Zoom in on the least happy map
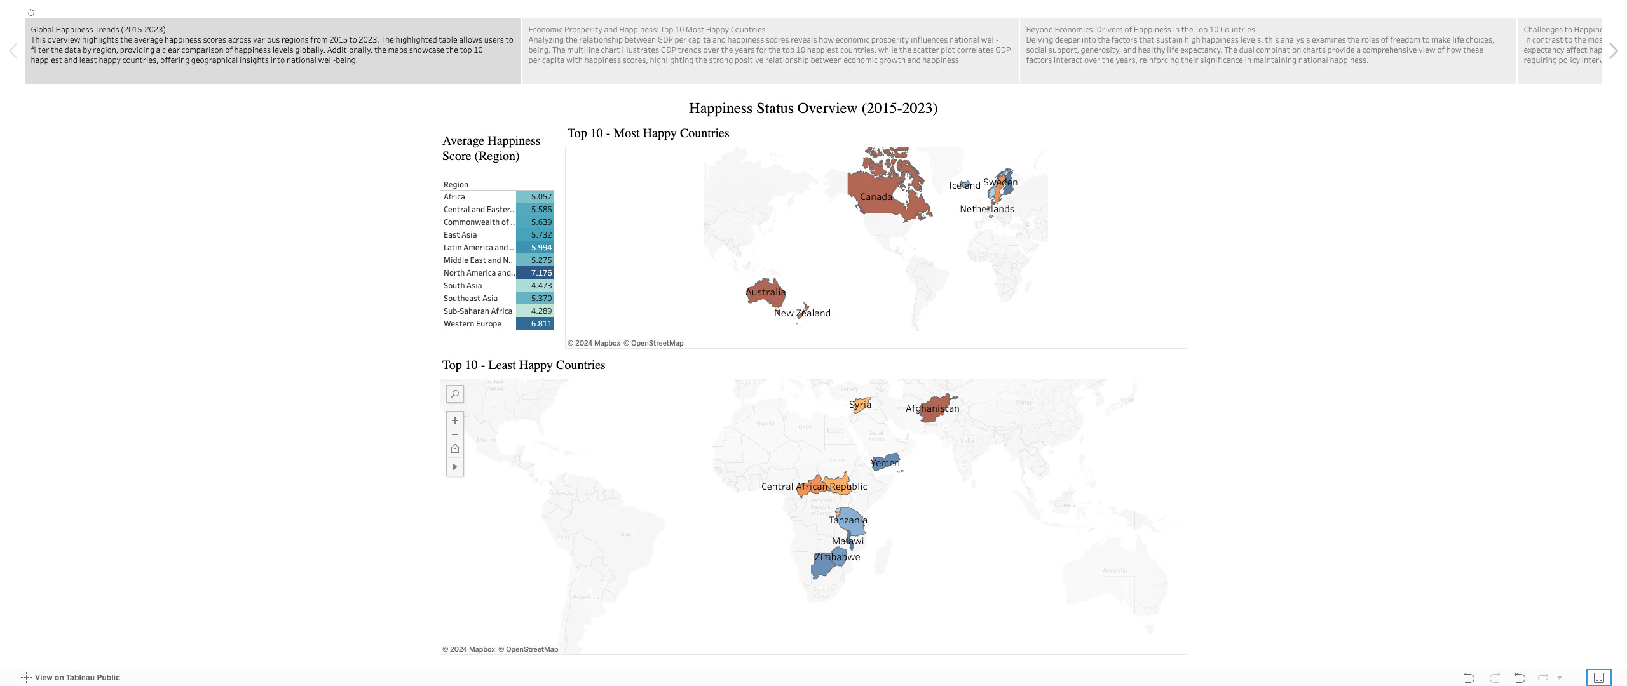Viewport: 1627px width, 686px height. (x=455, y=420)
